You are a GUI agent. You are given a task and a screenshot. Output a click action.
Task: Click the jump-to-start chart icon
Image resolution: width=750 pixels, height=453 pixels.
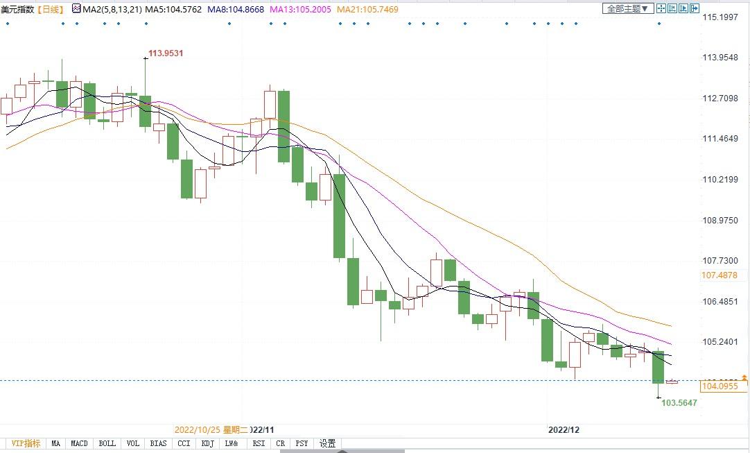click(673, 8)
